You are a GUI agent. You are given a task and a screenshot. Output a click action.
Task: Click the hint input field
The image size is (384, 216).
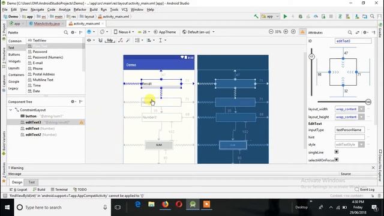(349, 137)
